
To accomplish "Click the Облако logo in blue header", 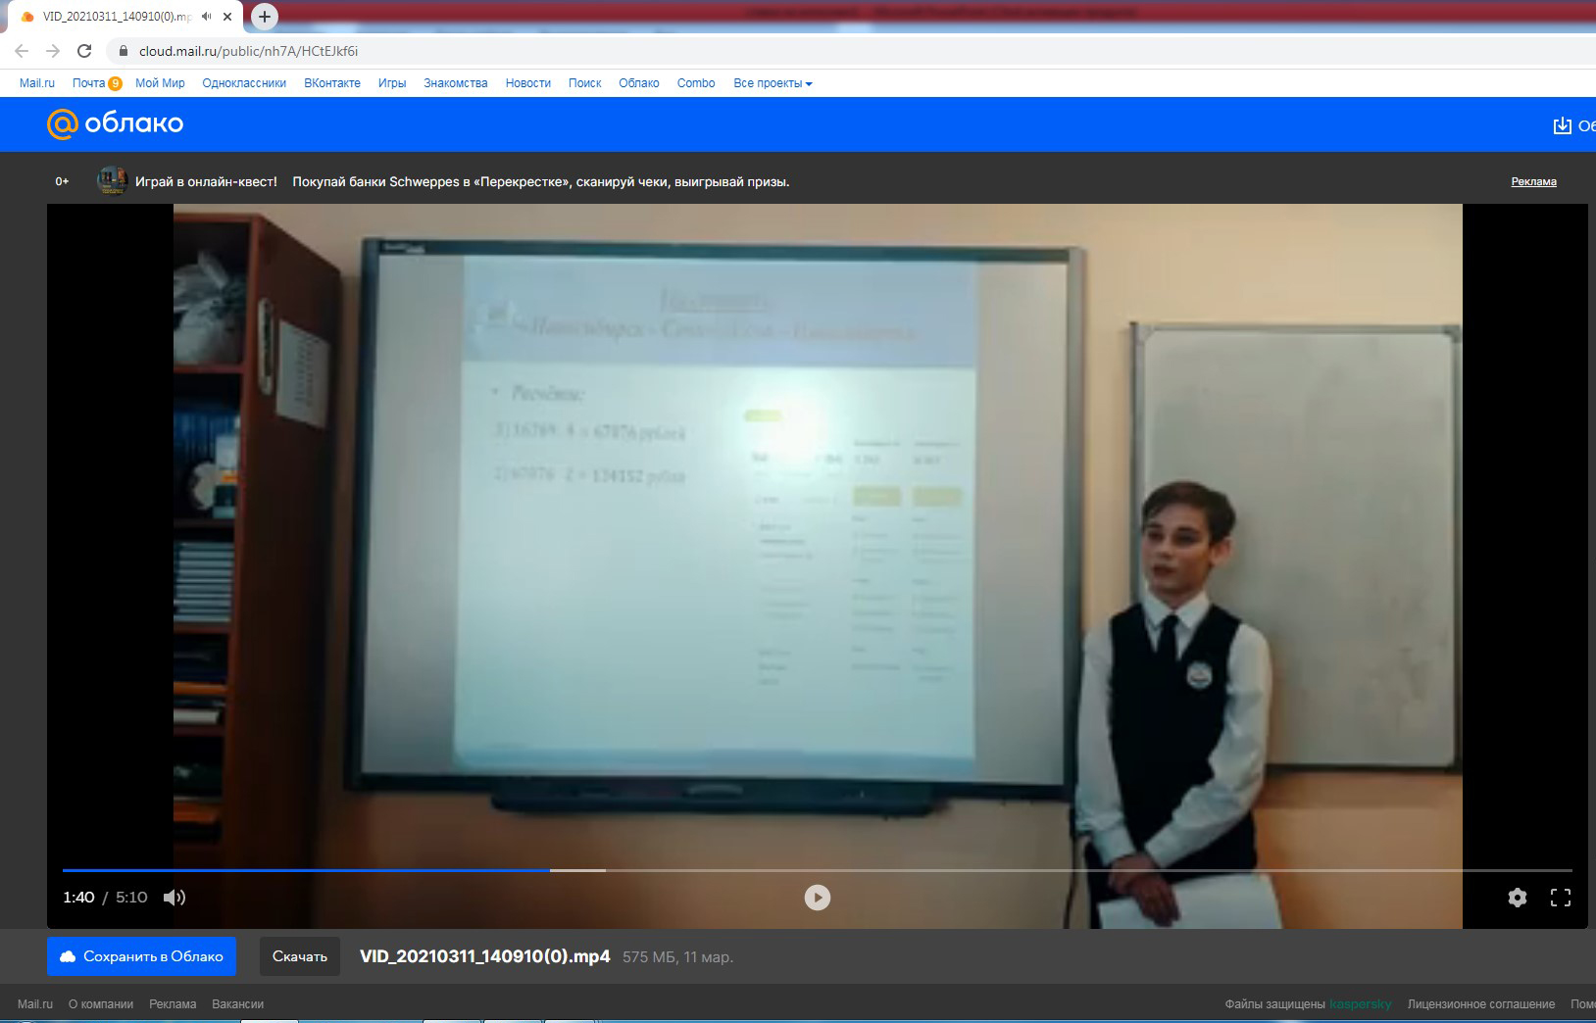I will [116, 123].
